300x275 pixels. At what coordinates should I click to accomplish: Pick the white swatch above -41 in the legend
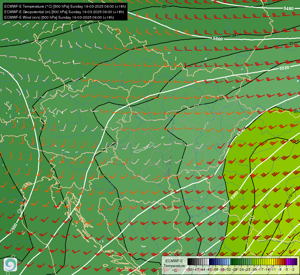[x=208, y=262]
